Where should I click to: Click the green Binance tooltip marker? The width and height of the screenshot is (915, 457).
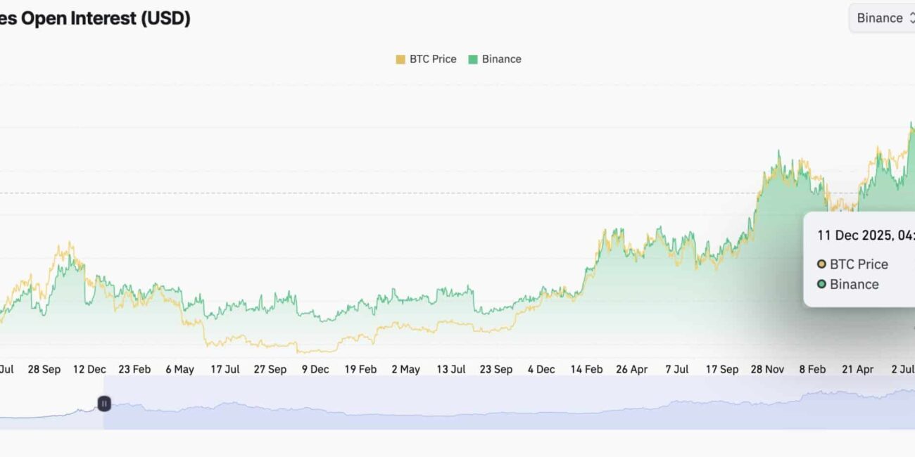pos(821,284)
